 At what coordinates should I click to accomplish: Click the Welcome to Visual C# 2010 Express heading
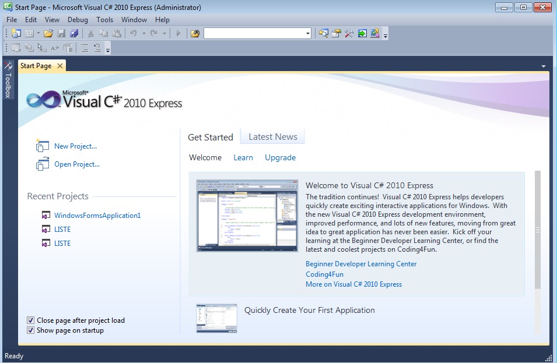pyautogui.click(x=369, y=185)
